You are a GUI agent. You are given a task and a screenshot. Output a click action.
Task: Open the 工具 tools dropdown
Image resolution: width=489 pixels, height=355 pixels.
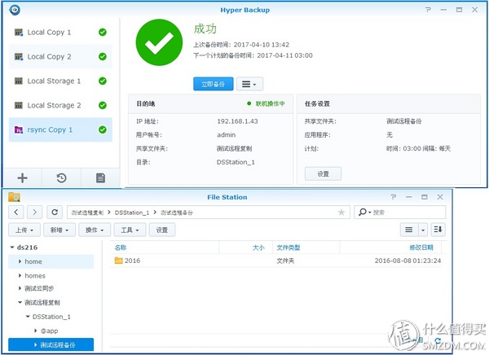click(130, 230)
